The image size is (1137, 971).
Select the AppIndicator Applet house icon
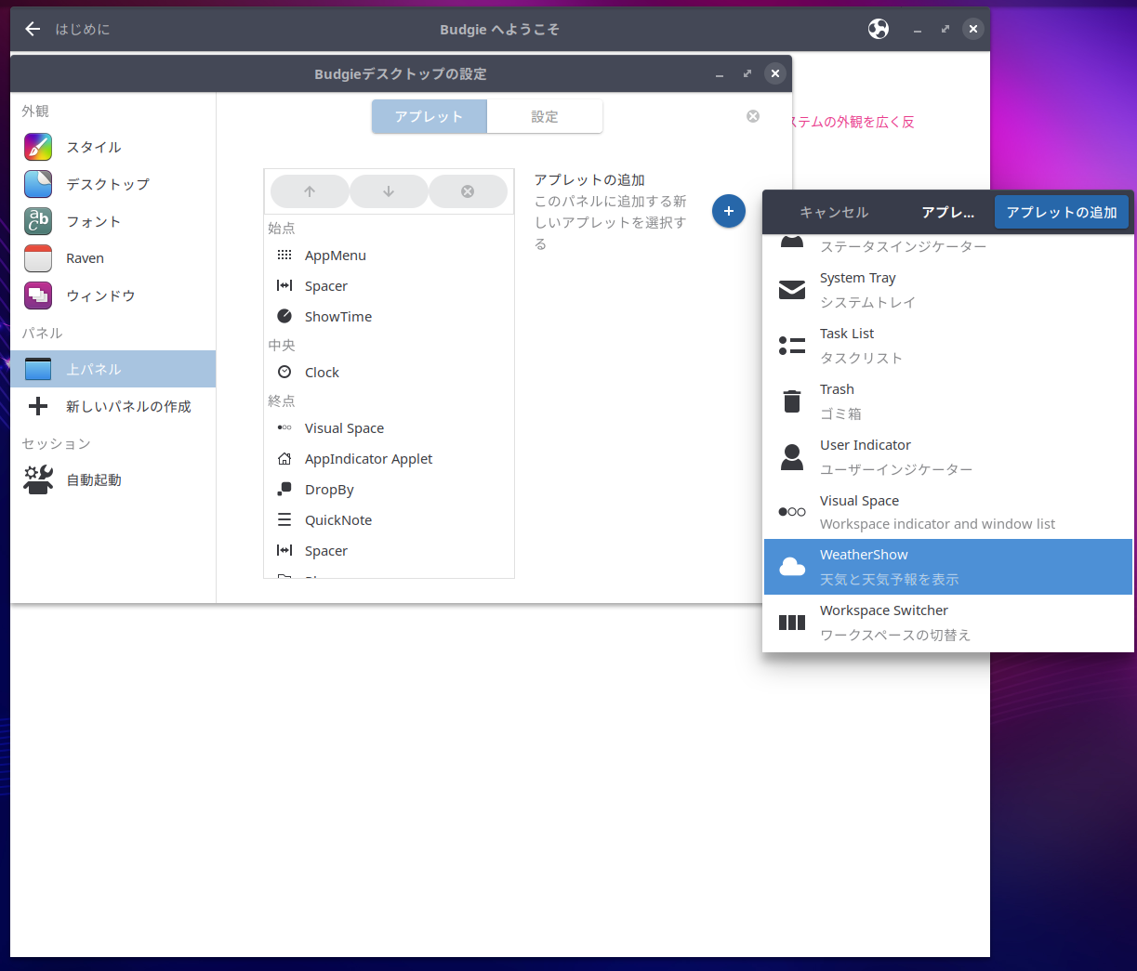[x=284, y=458]
